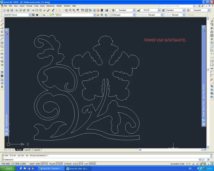Open the Dimension menu

point(50,6)
